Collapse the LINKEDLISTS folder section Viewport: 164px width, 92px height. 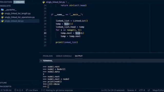click(5, 6)
